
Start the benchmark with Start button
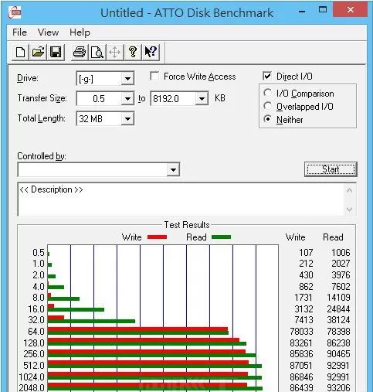pyautogui.click(x=331, y=169)
